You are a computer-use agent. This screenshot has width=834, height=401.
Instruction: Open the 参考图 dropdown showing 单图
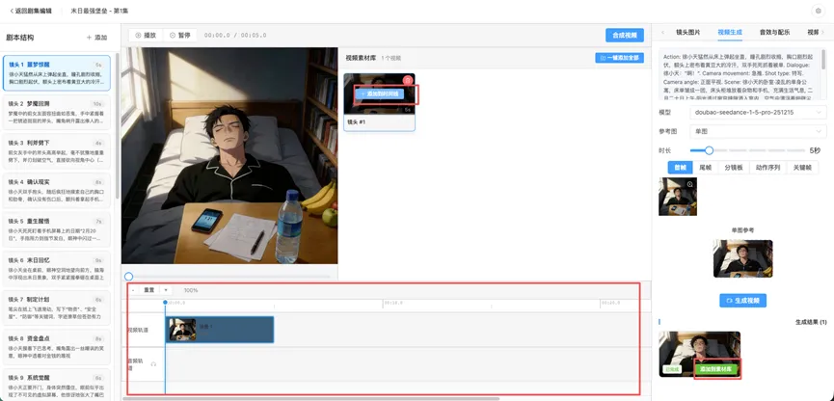point(758,131)
